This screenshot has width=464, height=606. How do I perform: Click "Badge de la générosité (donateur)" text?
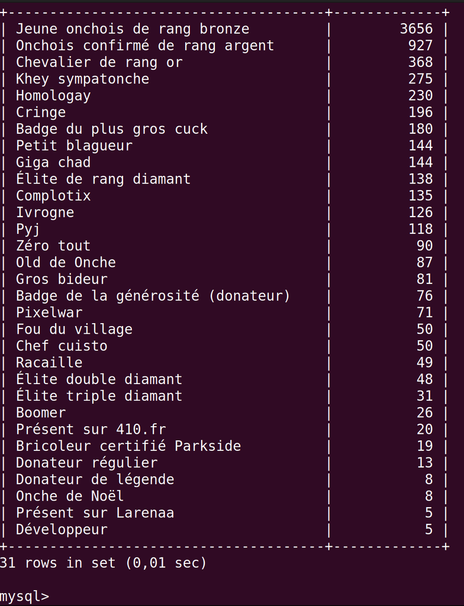(153, 296)
